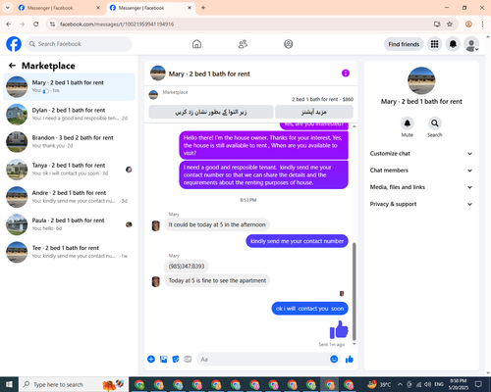View site information icon in address bar

(52, 24)
